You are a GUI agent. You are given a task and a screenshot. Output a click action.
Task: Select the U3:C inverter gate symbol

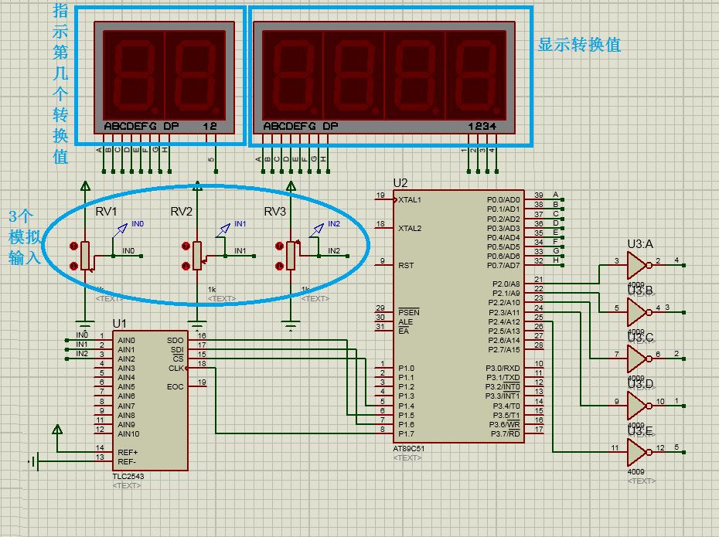pos(639,359)
